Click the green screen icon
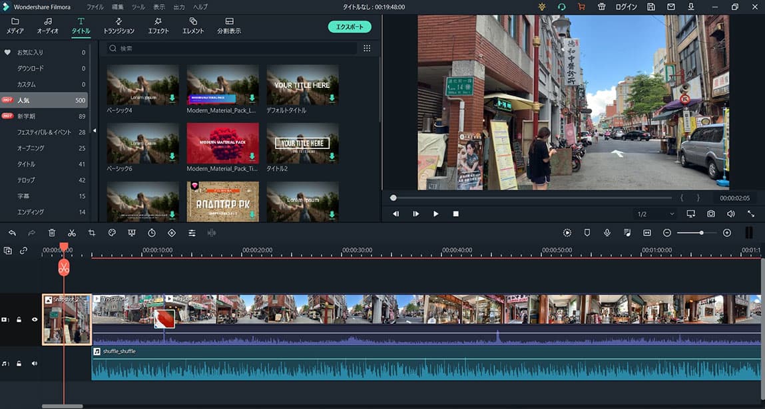Screen dimensions: 765x409 point(132,233)
